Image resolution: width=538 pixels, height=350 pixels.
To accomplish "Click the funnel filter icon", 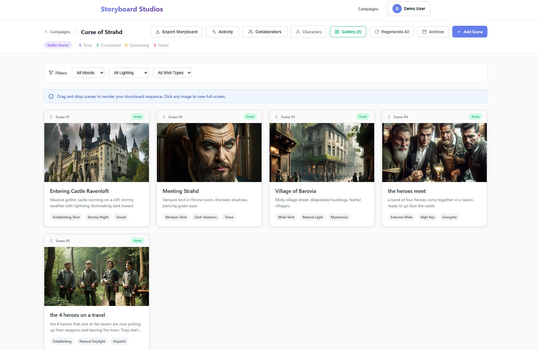I will pos(51,73).
